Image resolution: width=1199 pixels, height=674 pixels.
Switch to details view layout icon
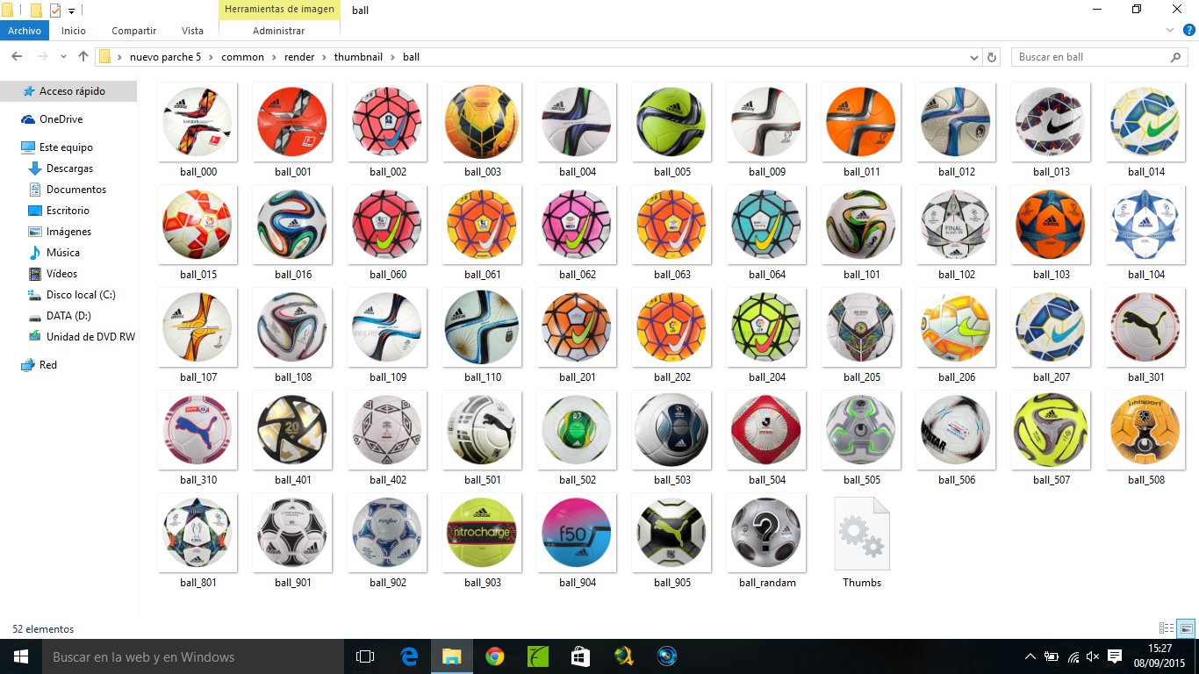click(x=1167, y=628)
